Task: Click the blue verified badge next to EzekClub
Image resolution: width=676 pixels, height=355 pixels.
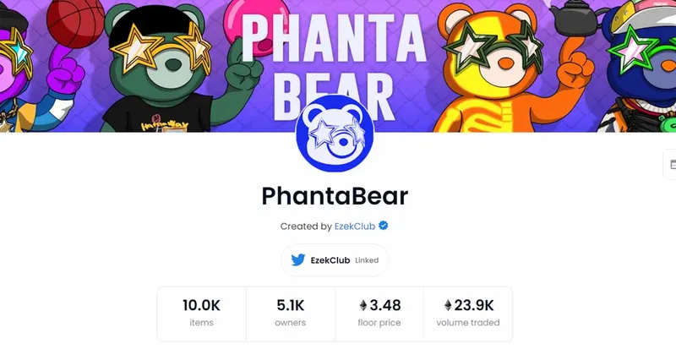Action: 384,225
